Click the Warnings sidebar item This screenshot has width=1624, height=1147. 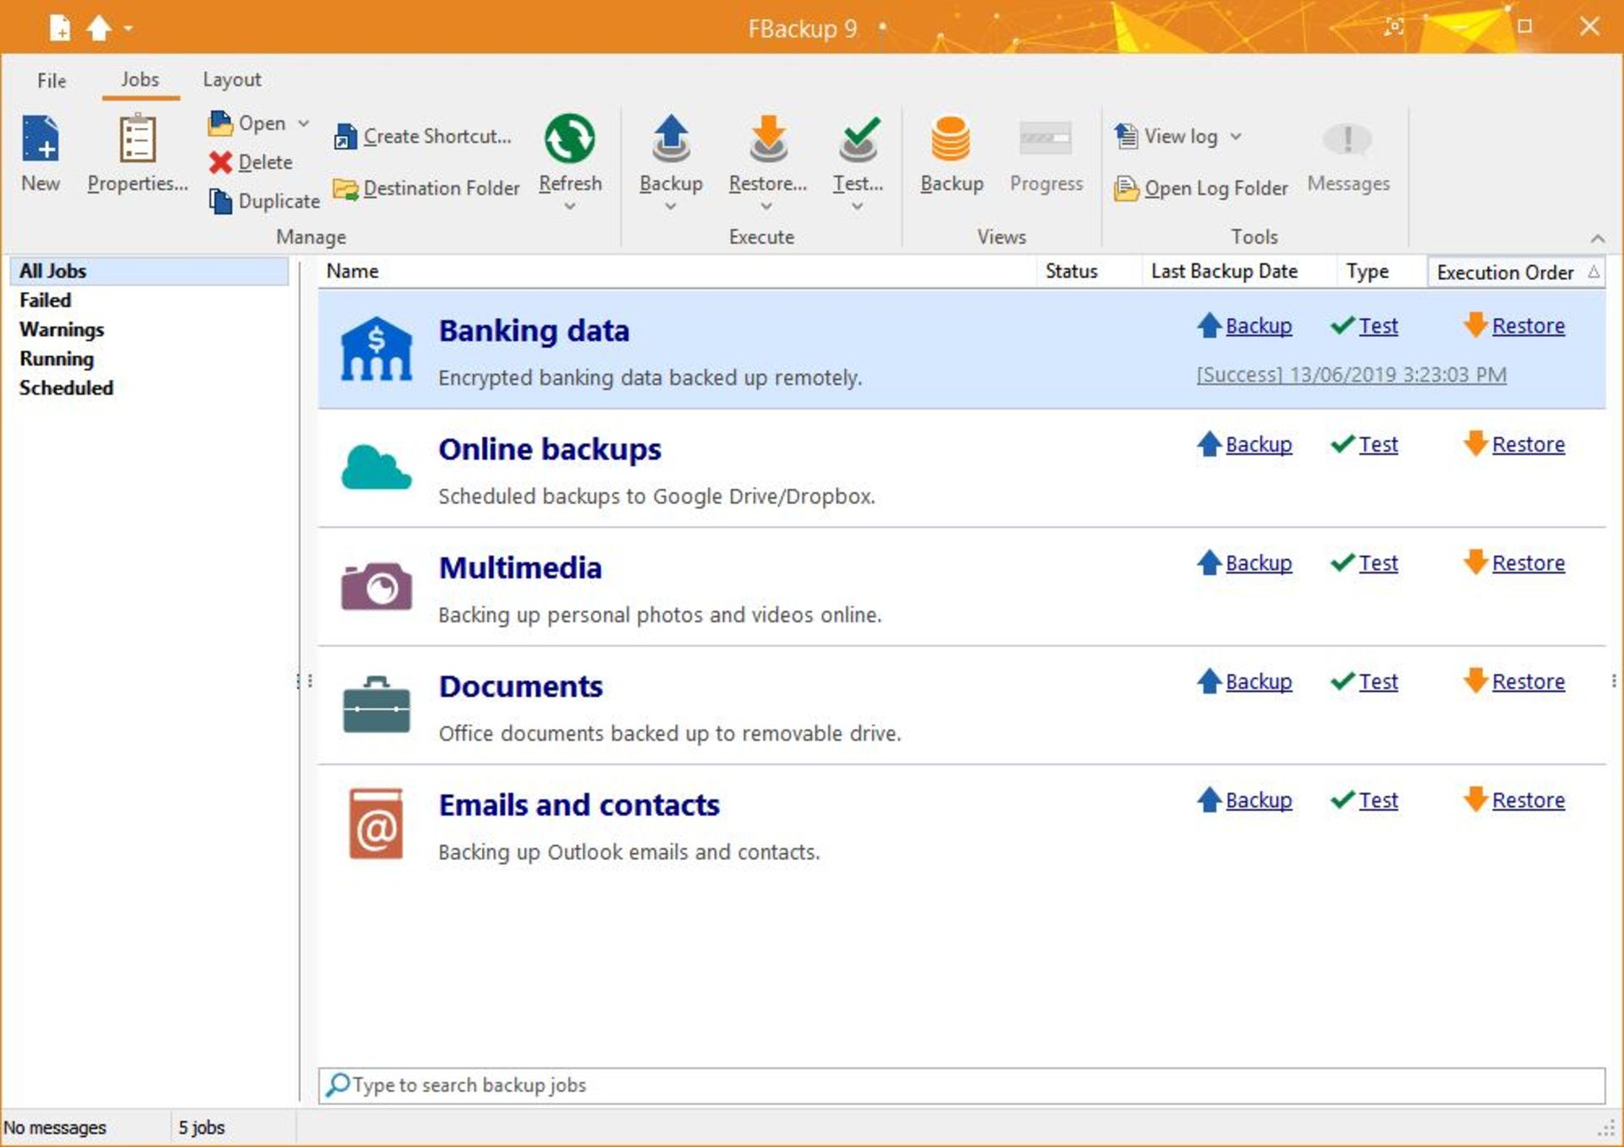tap(61, 329)
